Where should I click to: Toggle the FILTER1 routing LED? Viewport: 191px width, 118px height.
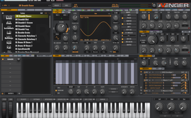click(x=122, y=24)
